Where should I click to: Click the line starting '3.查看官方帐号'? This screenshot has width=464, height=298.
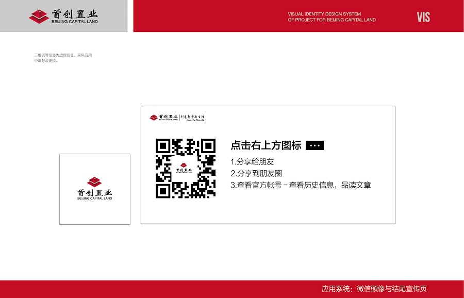(301, 185)
